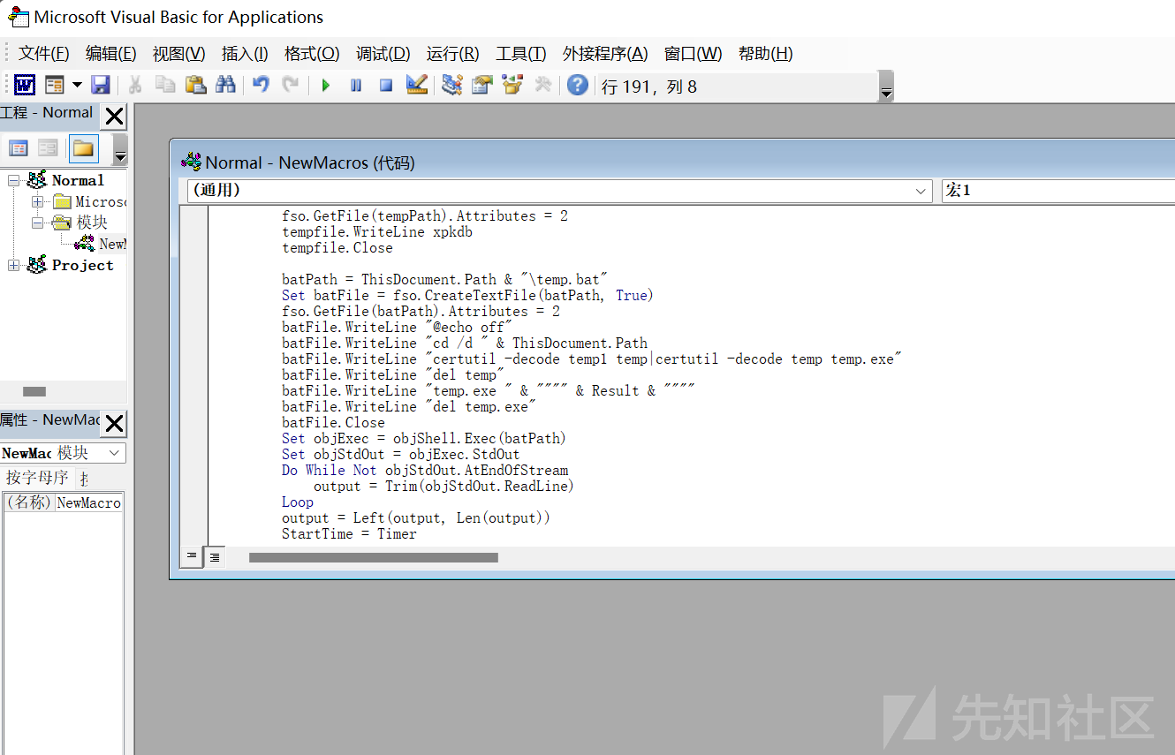The image size is (1175, 755).
Task: Click the Copy toolbar icon
Action: (165, 85)
